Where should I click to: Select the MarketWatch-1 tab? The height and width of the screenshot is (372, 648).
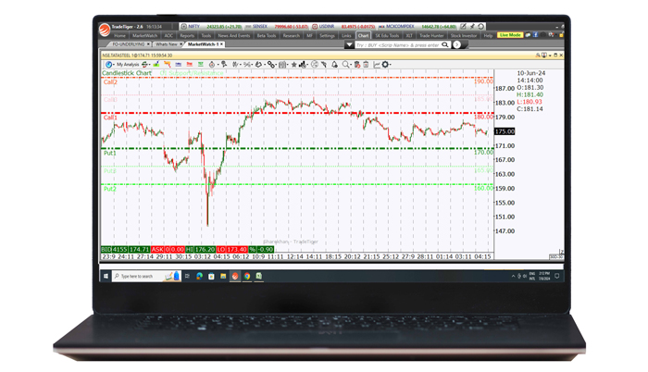pyautogui.click(x=203, y=44)
